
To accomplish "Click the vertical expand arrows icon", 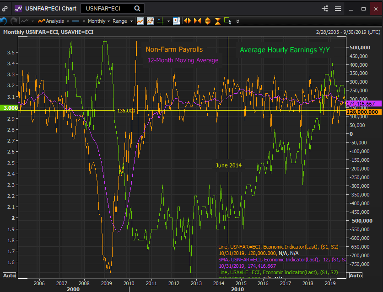I will [207, 21].
